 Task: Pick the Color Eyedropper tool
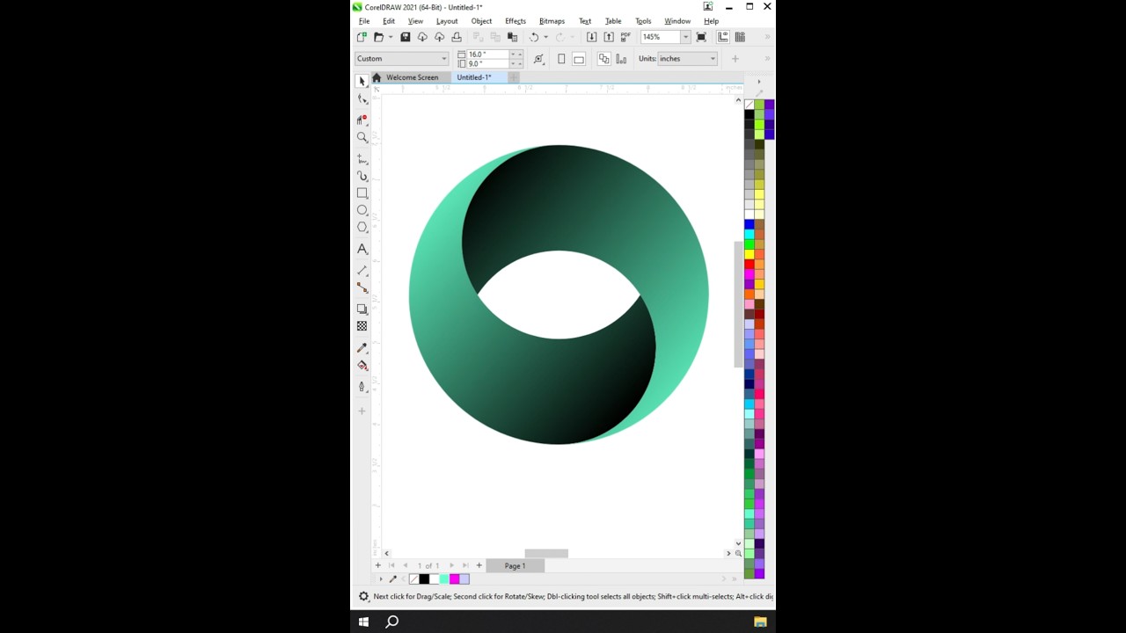[362, 348]
